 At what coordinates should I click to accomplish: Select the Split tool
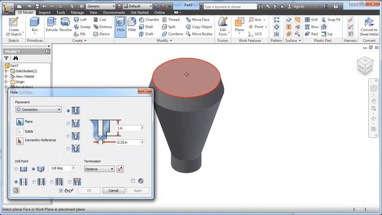[168, 27]
